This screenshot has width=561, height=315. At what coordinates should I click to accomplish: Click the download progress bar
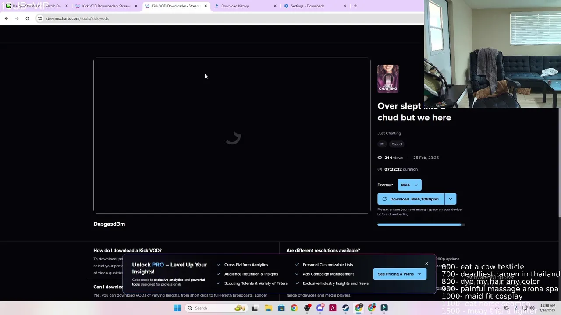point(421,224)
